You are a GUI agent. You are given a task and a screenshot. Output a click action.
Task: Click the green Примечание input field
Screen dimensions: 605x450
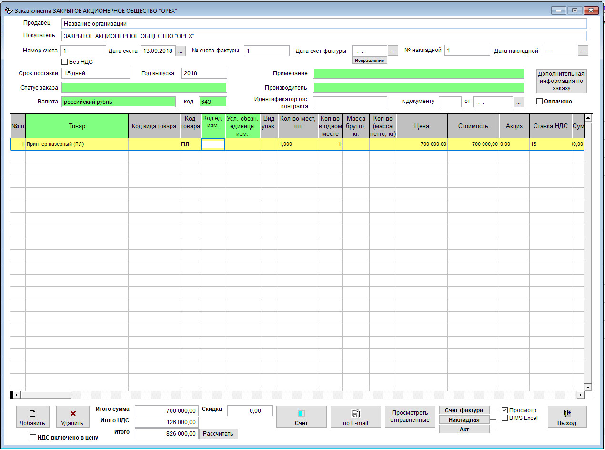pyautogui.click(x=418, y=73)
